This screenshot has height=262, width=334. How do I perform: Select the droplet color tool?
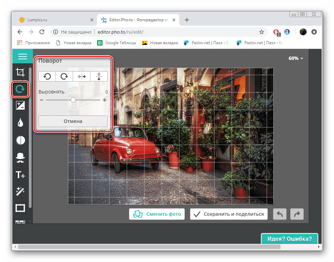(20, 123)
